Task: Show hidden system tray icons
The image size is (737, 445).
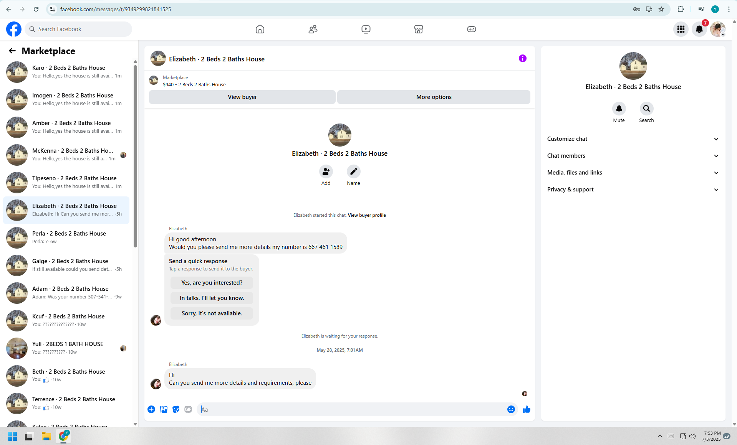Action: [x=660, y=436]
